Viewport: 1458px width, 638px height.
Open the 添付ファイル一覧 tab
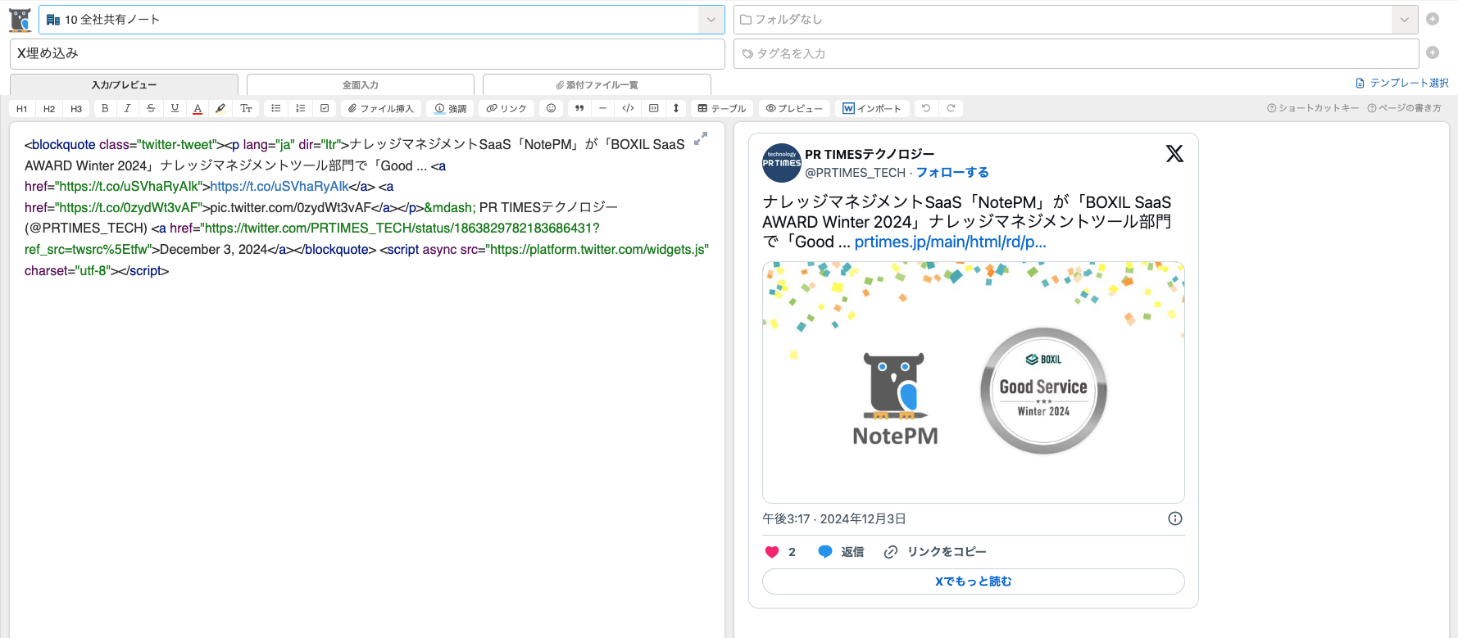click(x=597, y=85)
